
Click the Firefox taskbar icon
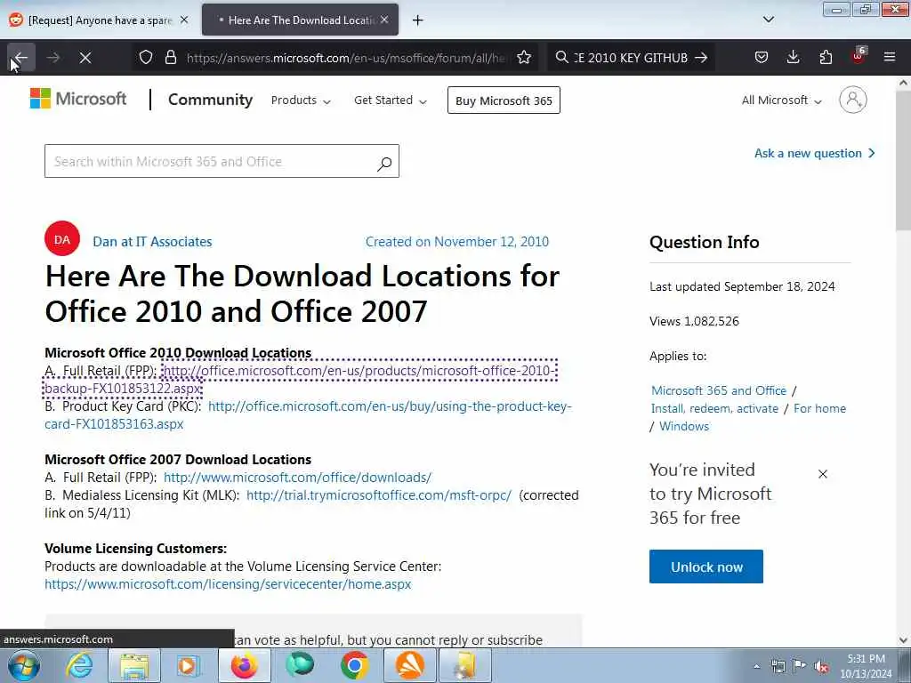point(245,665)
